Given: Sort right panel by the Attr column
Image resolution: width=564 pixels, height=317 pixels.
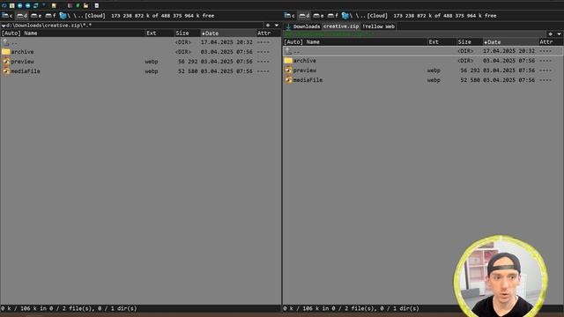Looking at the screenshot, I should [x=550, y=42].
